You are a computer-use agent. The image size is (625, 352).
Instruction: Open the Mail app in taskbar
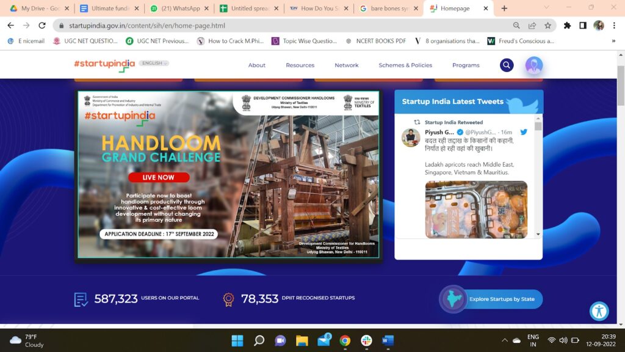tap(324, 340)
